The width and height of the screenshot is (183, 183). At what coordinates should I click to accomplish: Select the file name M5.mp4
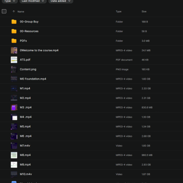click(x=25, y=126)
